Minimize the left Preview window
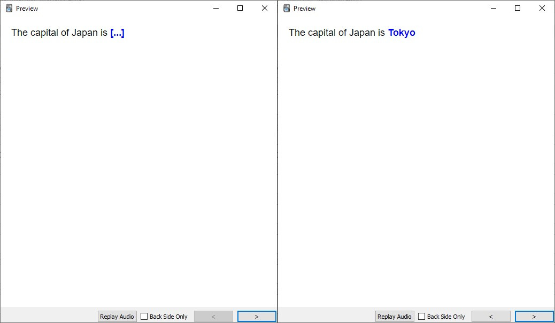555x323 pixels. click(216, 8)
